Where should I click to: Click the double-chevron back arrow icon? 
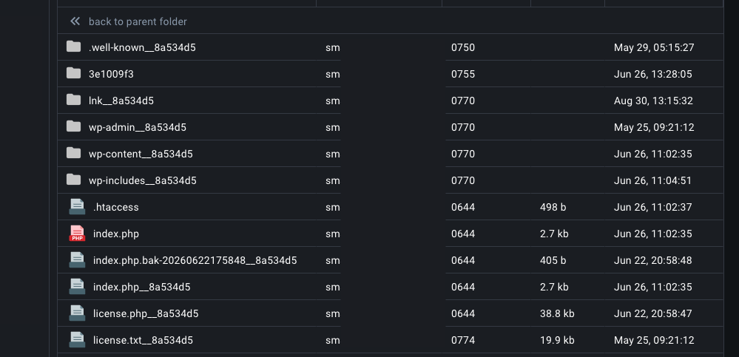tap(75, 21)
